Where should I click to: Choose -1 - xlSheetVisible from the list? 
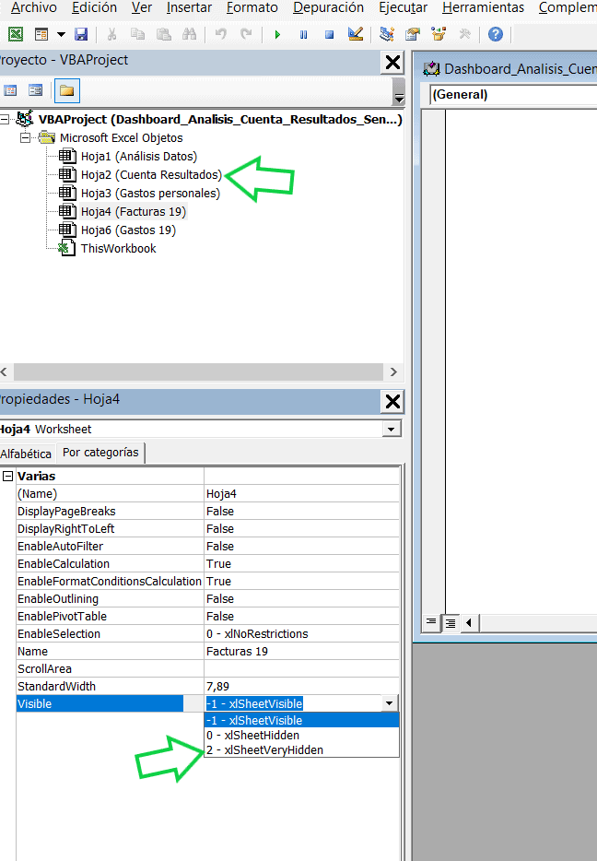[x=302, y=720]
